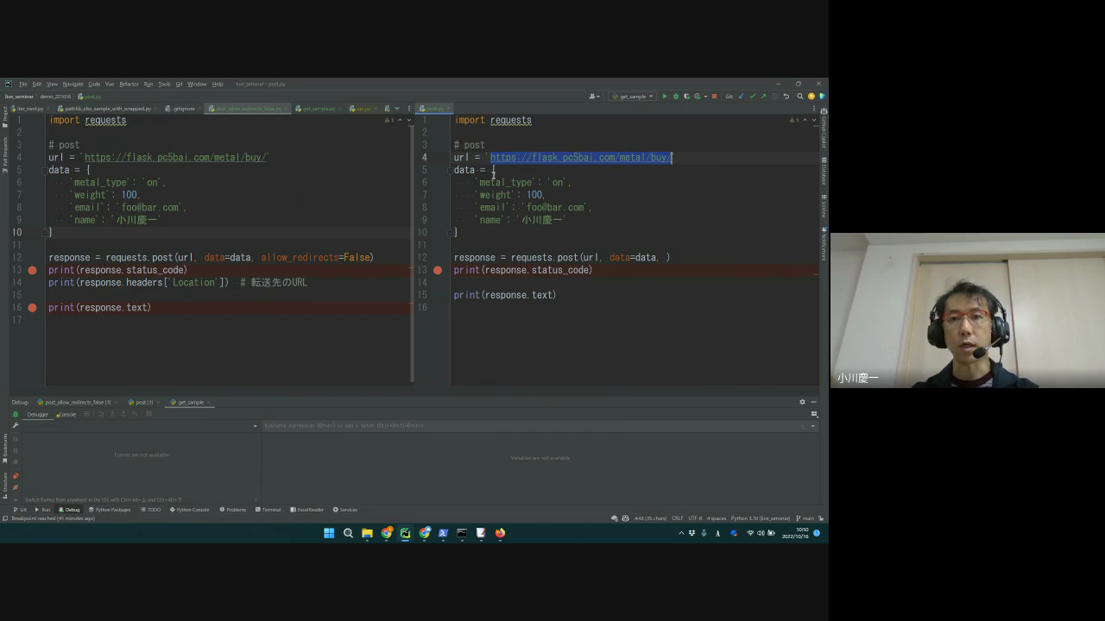Open the Refactor menu
Screen dimensions: 1105x621
(129, 85)
